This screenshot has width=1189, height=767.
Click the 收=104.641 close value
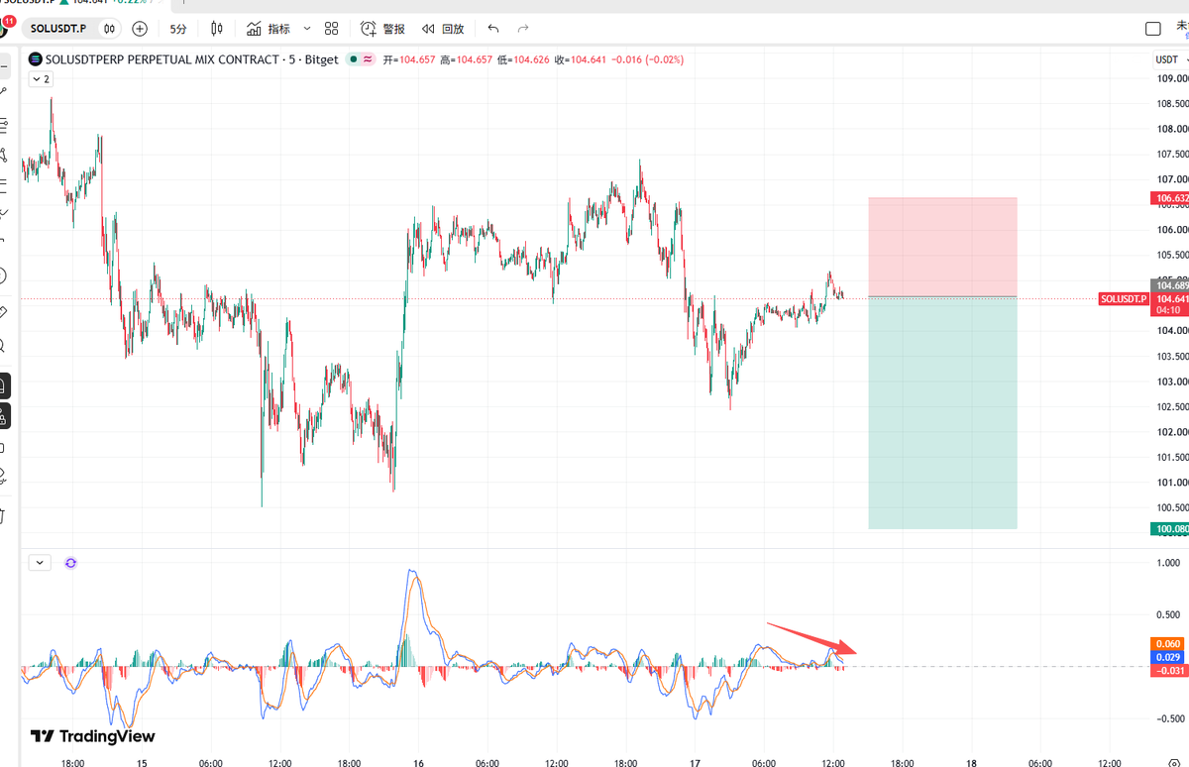(x=581, y=59)
